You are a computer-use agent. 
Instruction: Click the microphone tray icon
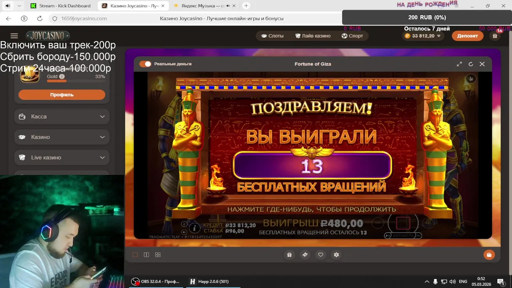click(x=435, y=282)
